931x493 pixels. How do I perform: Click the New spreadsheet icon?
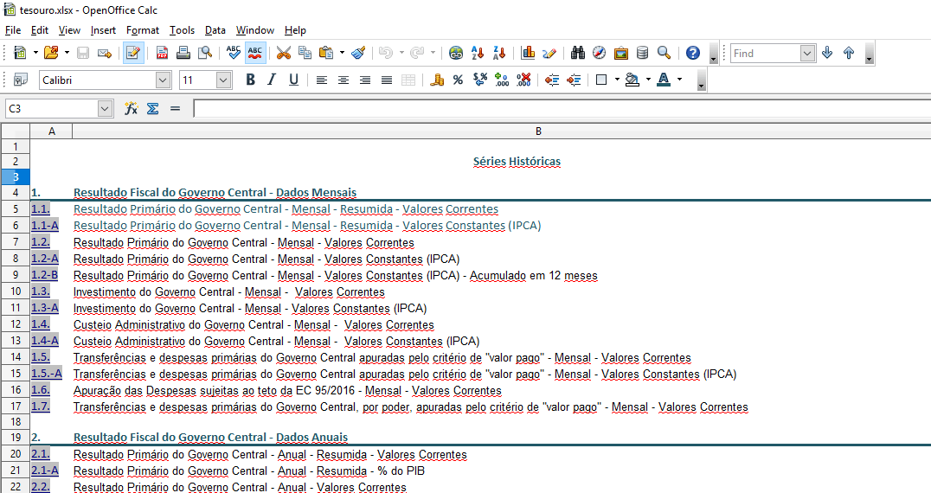(20, 53)
